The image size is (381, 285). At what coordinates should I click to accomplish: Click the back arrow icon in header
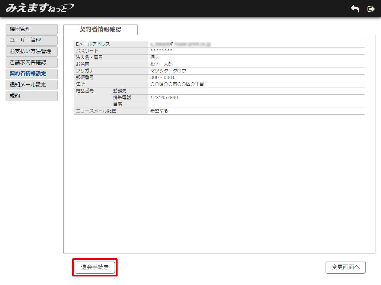pos(355,9)
